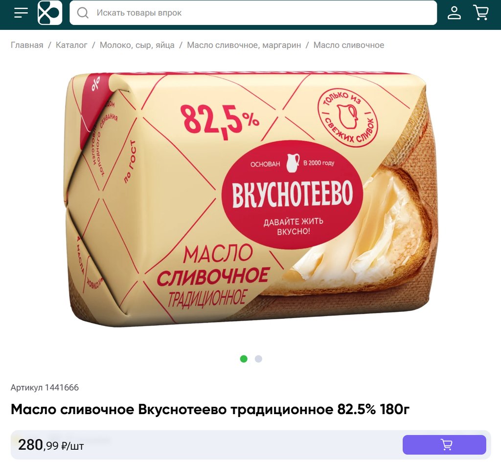
Task: Add butter to cart with purple button
Action: (444, 445)
